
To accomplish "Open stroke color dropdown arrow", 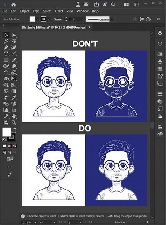I will pos(48,19).
